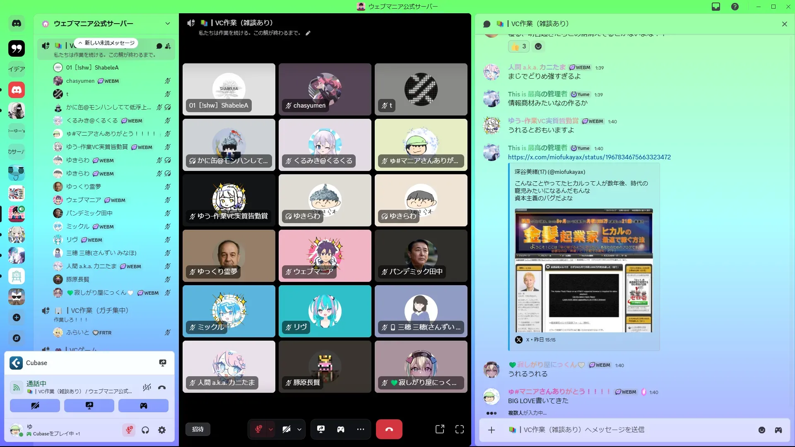Screen dimensions: 795x447
Task: Click the 招待 invite button
Action: coord(198,429)
